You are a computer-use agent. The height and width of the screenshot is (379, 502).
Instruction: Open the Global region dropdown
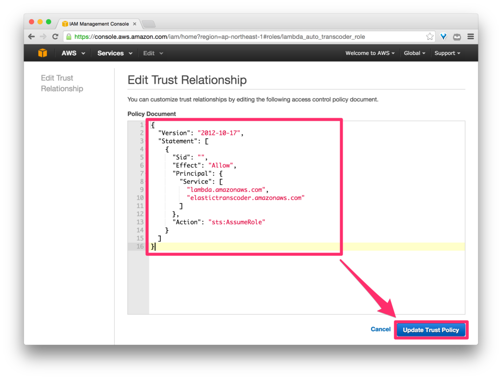[414, 53]
